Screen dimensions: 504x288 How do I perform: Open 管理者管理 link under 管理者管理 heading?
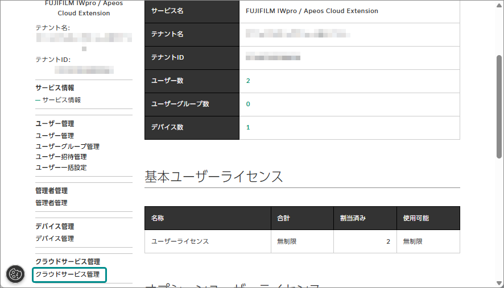51,203
